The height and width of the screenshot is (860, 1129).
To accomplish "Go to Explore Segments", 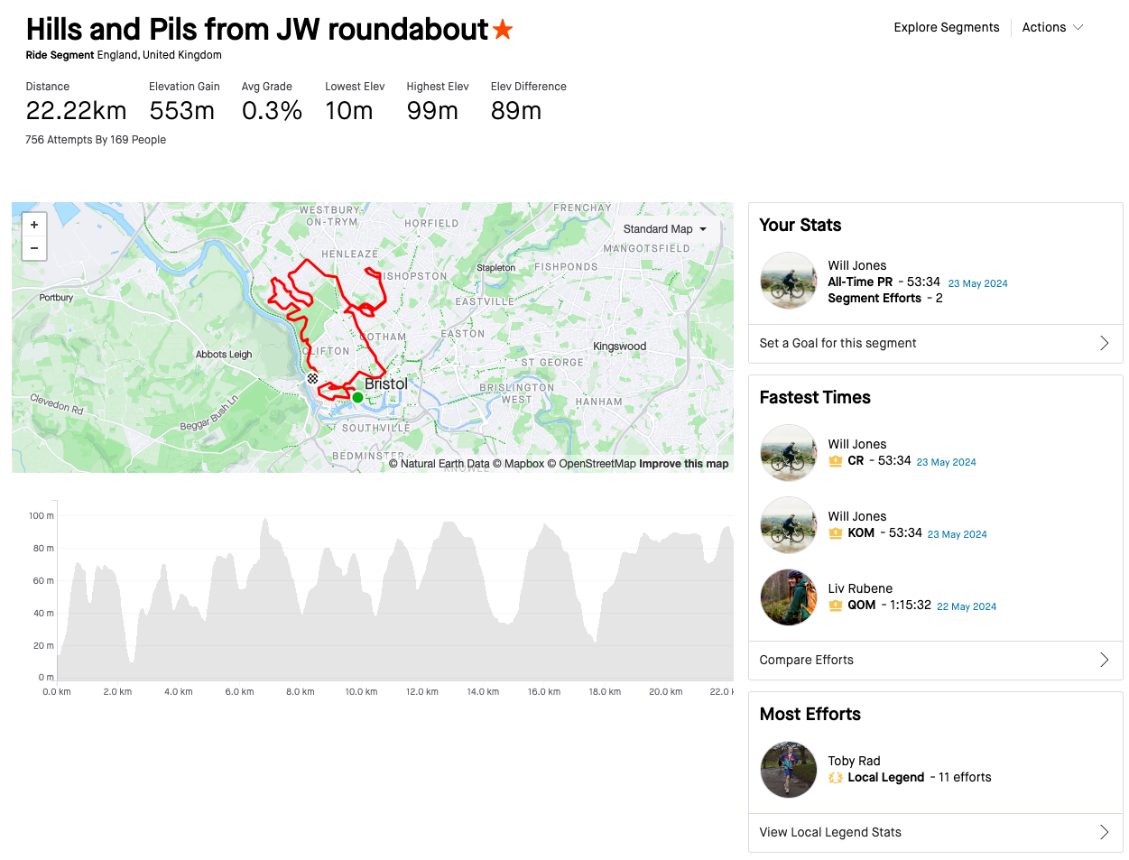I will tap(947, 27).
